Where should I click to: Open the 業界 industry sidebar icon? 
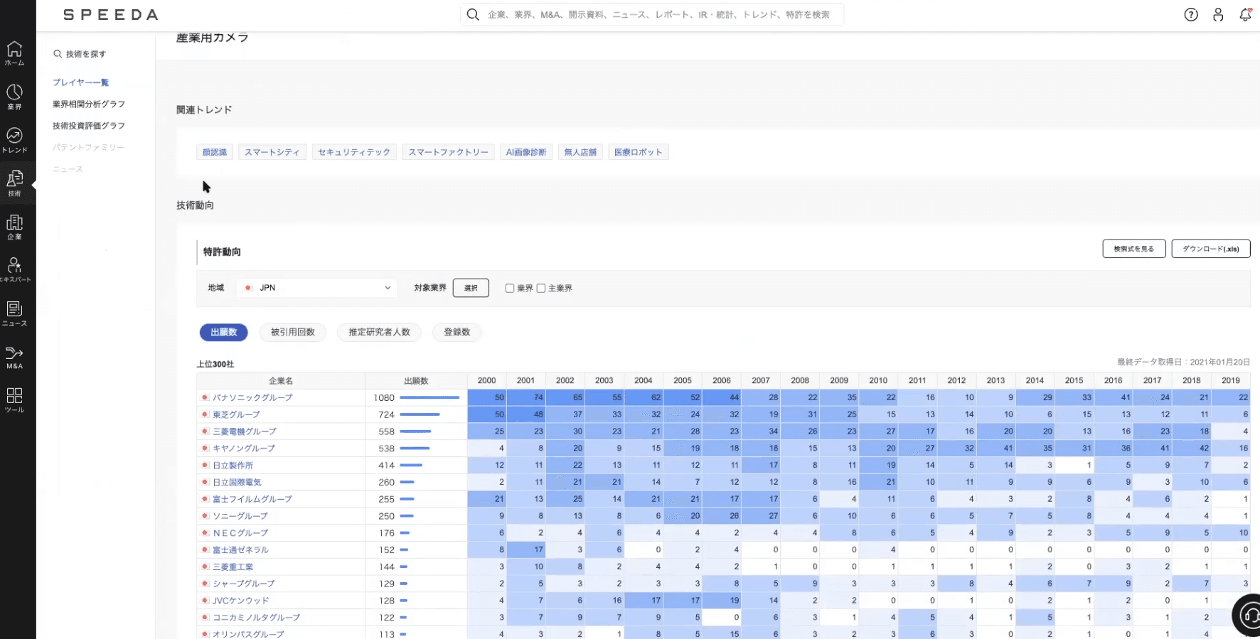pos(14,97)
